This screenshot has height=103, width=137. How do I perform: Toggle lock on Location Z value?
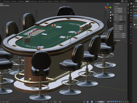(x=125, y=12)
